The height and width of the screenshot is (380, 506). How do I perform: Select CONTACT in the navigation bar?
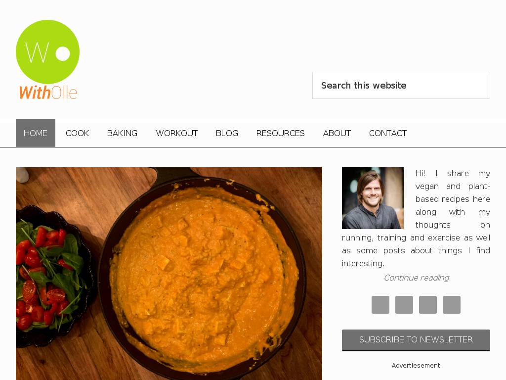pyautogui.click(x=388, y=133)
